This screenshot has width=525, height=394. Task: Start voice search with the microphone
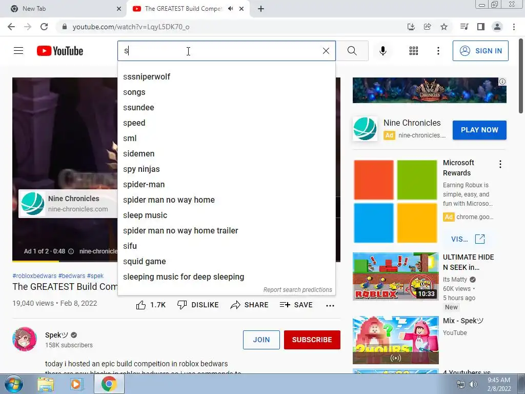click(x=383, y=51)
